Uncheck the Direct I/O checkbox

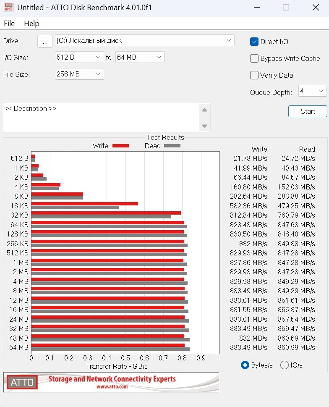click(254, 42)
